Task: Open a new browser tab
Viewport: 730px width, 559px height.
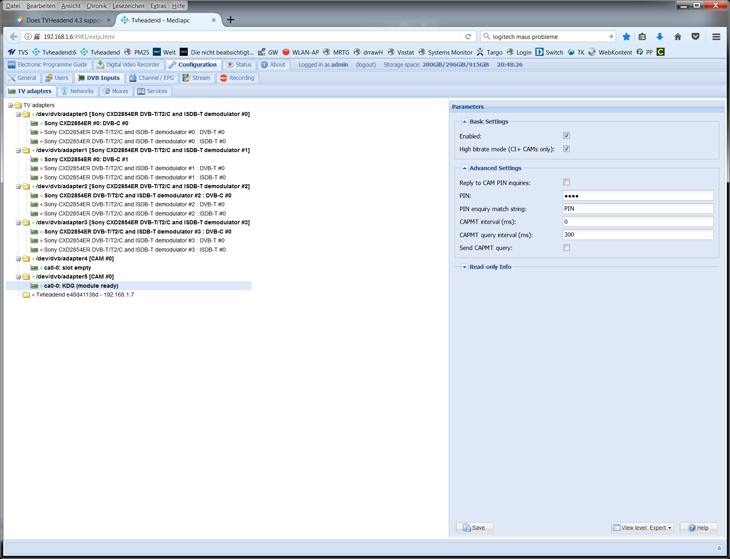Action: coord(231,20)
